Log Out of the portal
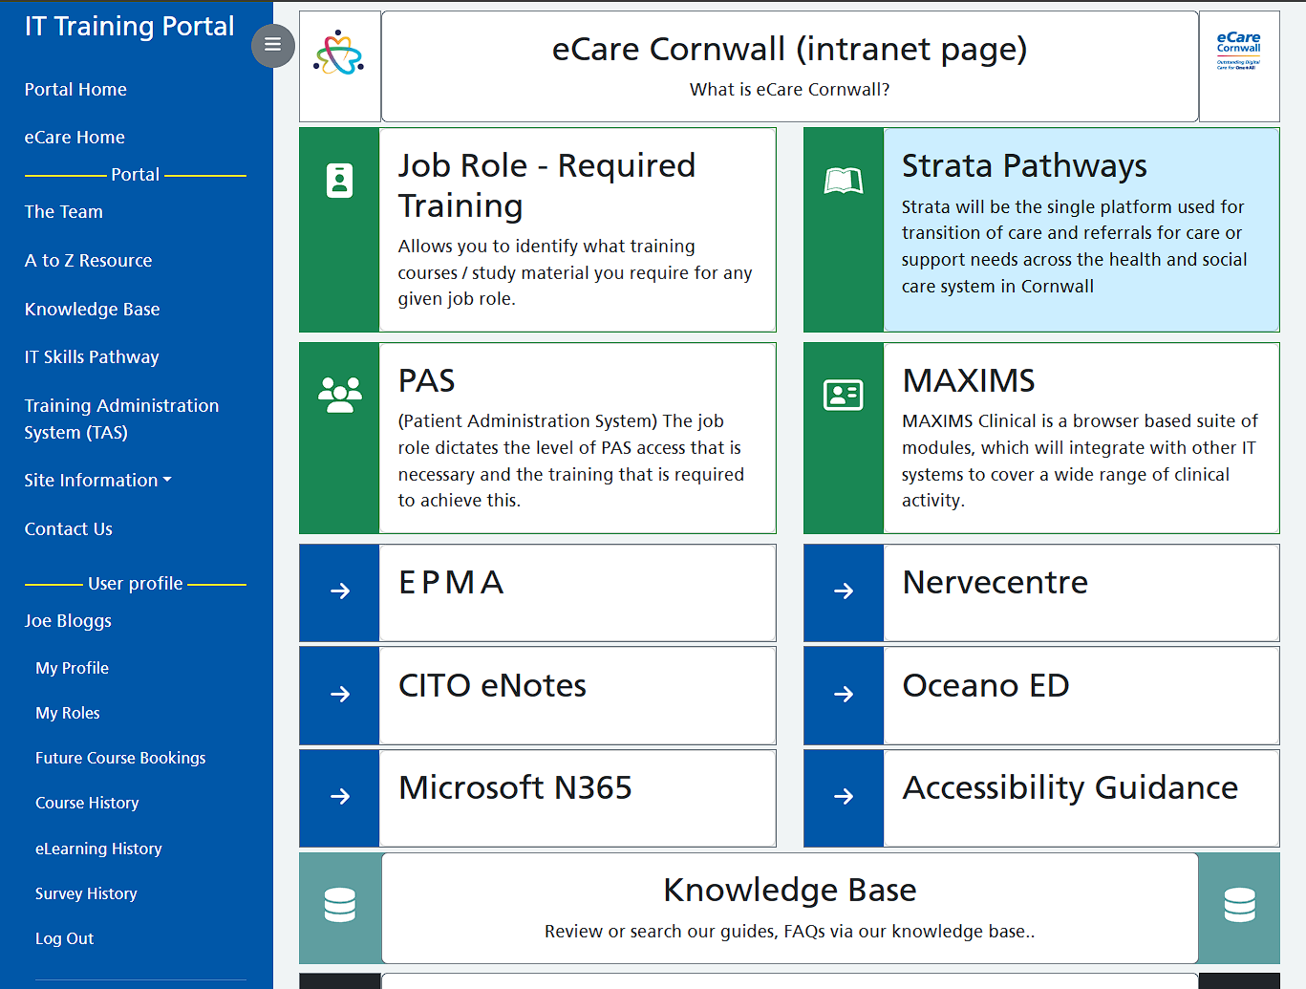1306x989 pixels. (64, 939)
